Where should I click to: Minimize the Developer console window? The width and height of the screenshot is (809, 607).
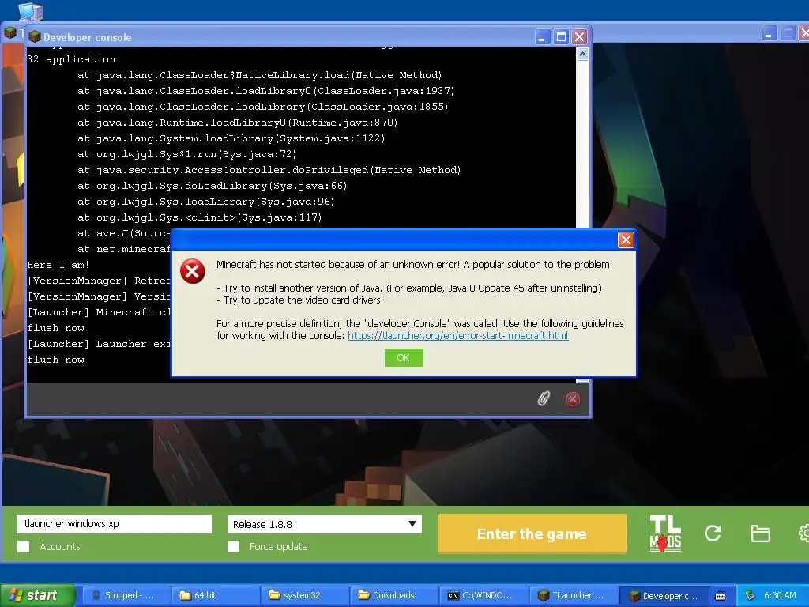coord(542,37)
